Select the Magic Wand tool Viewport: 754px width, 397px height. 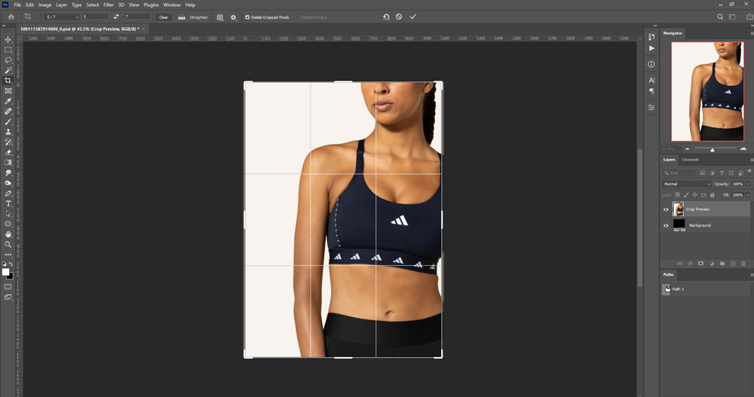(x=8, y=71)
